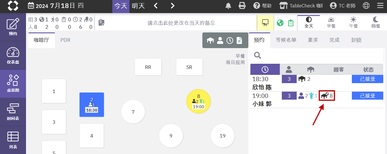Toggle document icon in gray display toolbar
This screenshot has height=154, width=387.
(239, 40)
